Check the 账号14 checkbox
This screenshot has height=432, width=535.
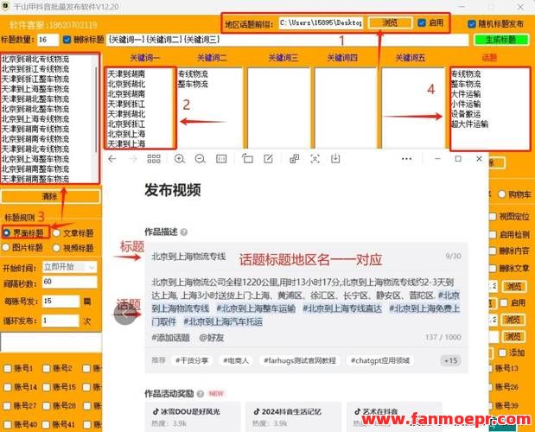pyautogui.click(x=8, y=387)
